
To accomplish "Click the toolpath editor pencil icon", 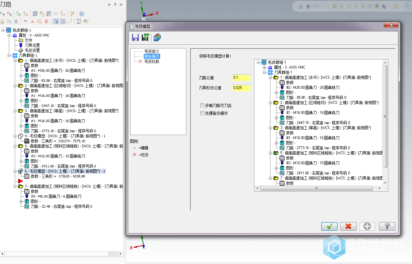I will pyautogui.click(x=86, y=21).
